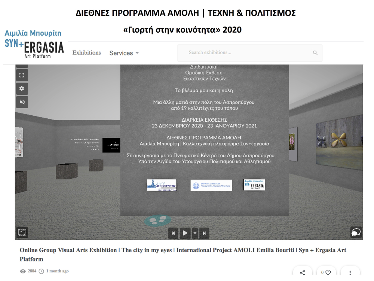
Task: Skip to the next artwork
Action: pyautogui.click(x=204, y=233)
